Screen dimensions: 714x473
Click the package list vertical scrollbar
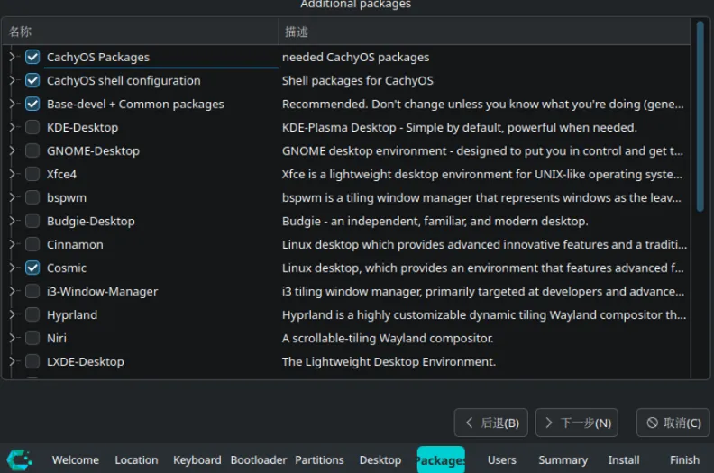point(700,117)
